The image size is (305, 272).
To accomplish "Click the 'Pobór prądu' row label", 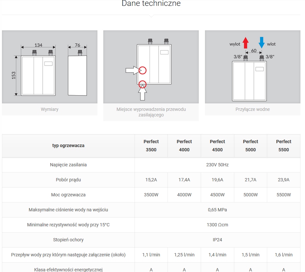I will tap(68, 180).
